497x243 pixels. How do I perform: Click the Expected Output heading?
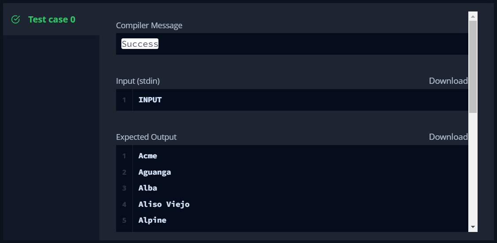pyautogui.click(x=146, y=137)
